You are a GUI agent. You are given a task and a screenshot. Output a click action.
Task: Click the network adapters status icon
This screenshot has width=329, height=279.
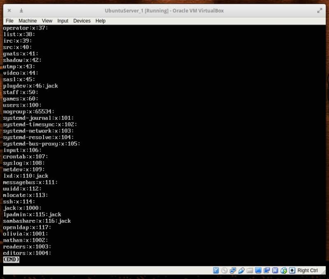(x=233, y=270)
